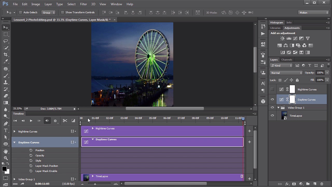Create a new layer icon
Image resolution: width=332 pixels, height=187 pixels.
(x=315, y=184)
